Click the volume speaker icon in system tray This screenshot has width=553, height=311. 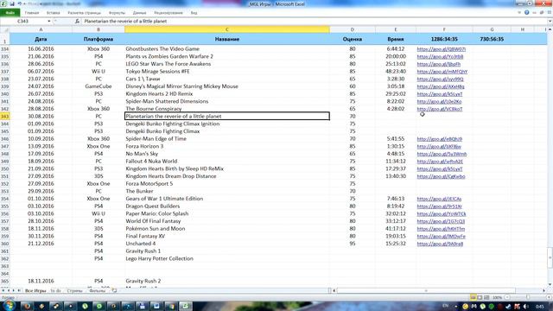(x=525, y=307)
